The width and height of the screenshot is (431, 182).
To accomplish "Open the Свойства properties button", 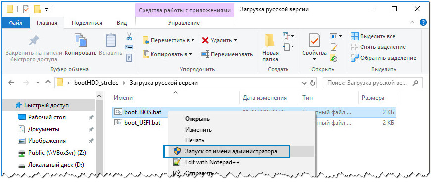I will (x=314, y=47).
